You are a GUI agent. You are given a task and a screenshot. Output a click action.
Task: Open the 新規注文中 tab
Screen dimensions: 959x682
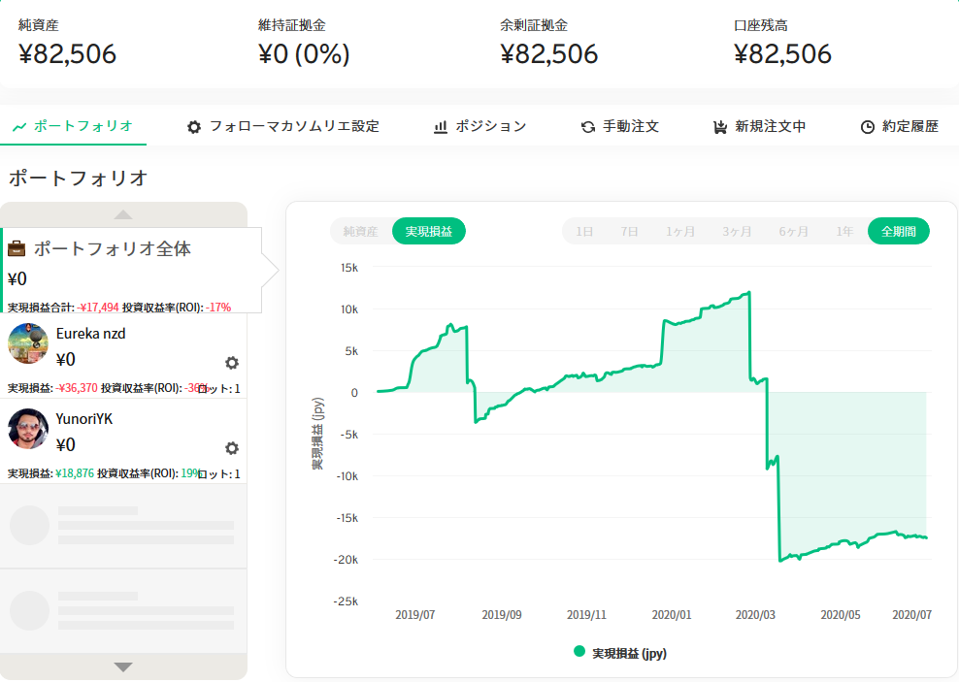pos(759,126)
